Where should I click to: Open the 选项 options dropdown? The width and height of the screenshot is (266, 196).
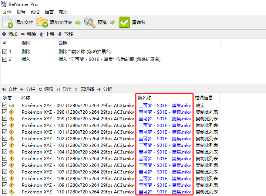(49, 89)
